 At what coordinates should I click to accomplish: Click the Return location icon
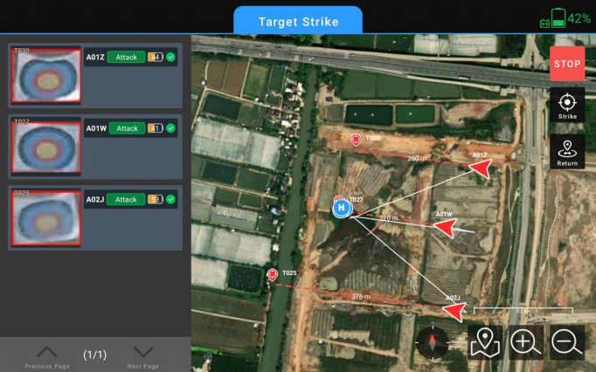(567, 150)
